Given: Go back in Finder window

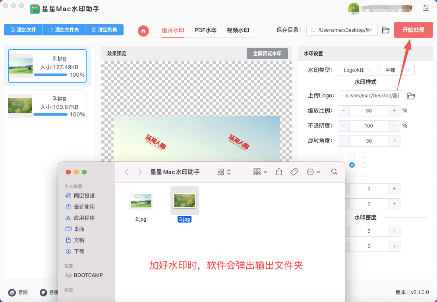Looking at the screenshot, I should coord(126,172).
